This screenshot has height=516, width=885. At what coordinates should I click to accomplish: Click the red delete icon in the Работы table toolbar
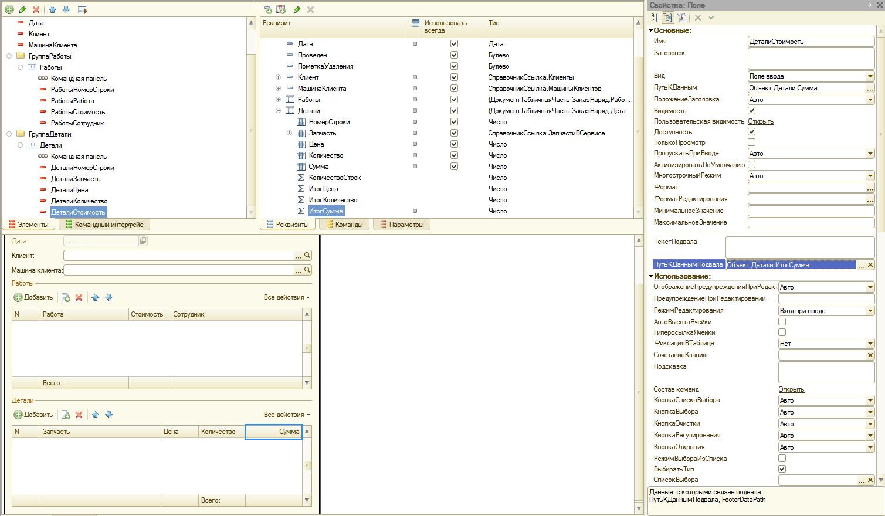click(x=79, y=297)
